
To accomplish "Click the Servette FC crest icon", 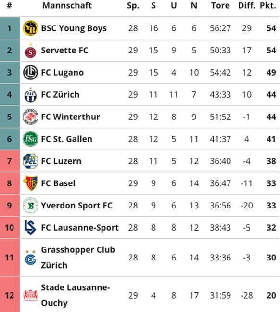I will pos(30,51).
